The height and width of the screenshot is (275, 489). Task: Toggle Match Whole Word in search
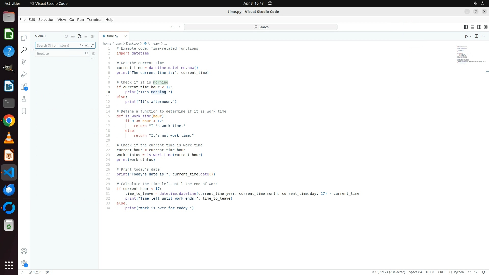click(87, 45)
